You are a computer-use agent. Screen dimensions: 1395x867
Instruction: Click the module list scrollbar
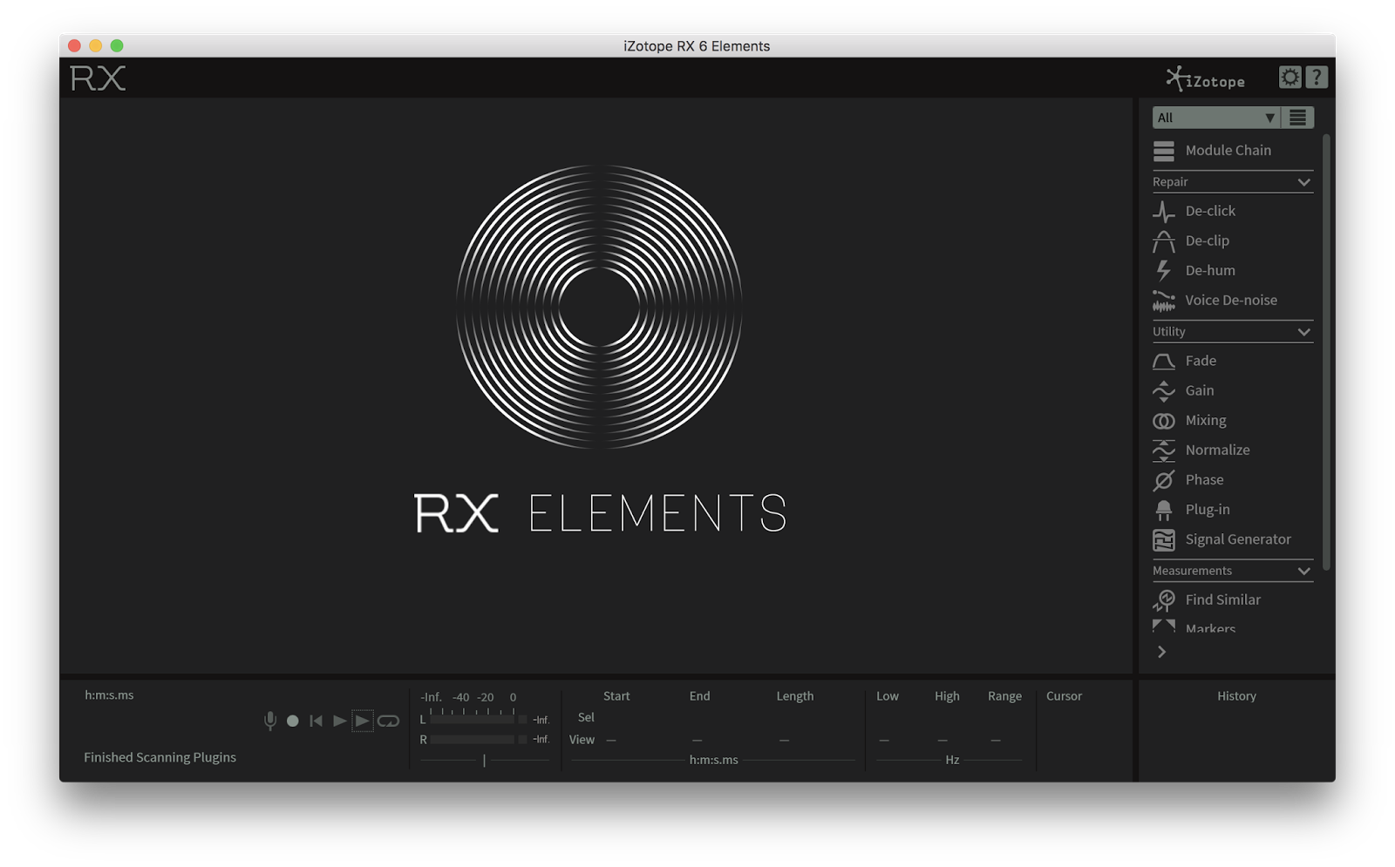tap(1326, 352)
